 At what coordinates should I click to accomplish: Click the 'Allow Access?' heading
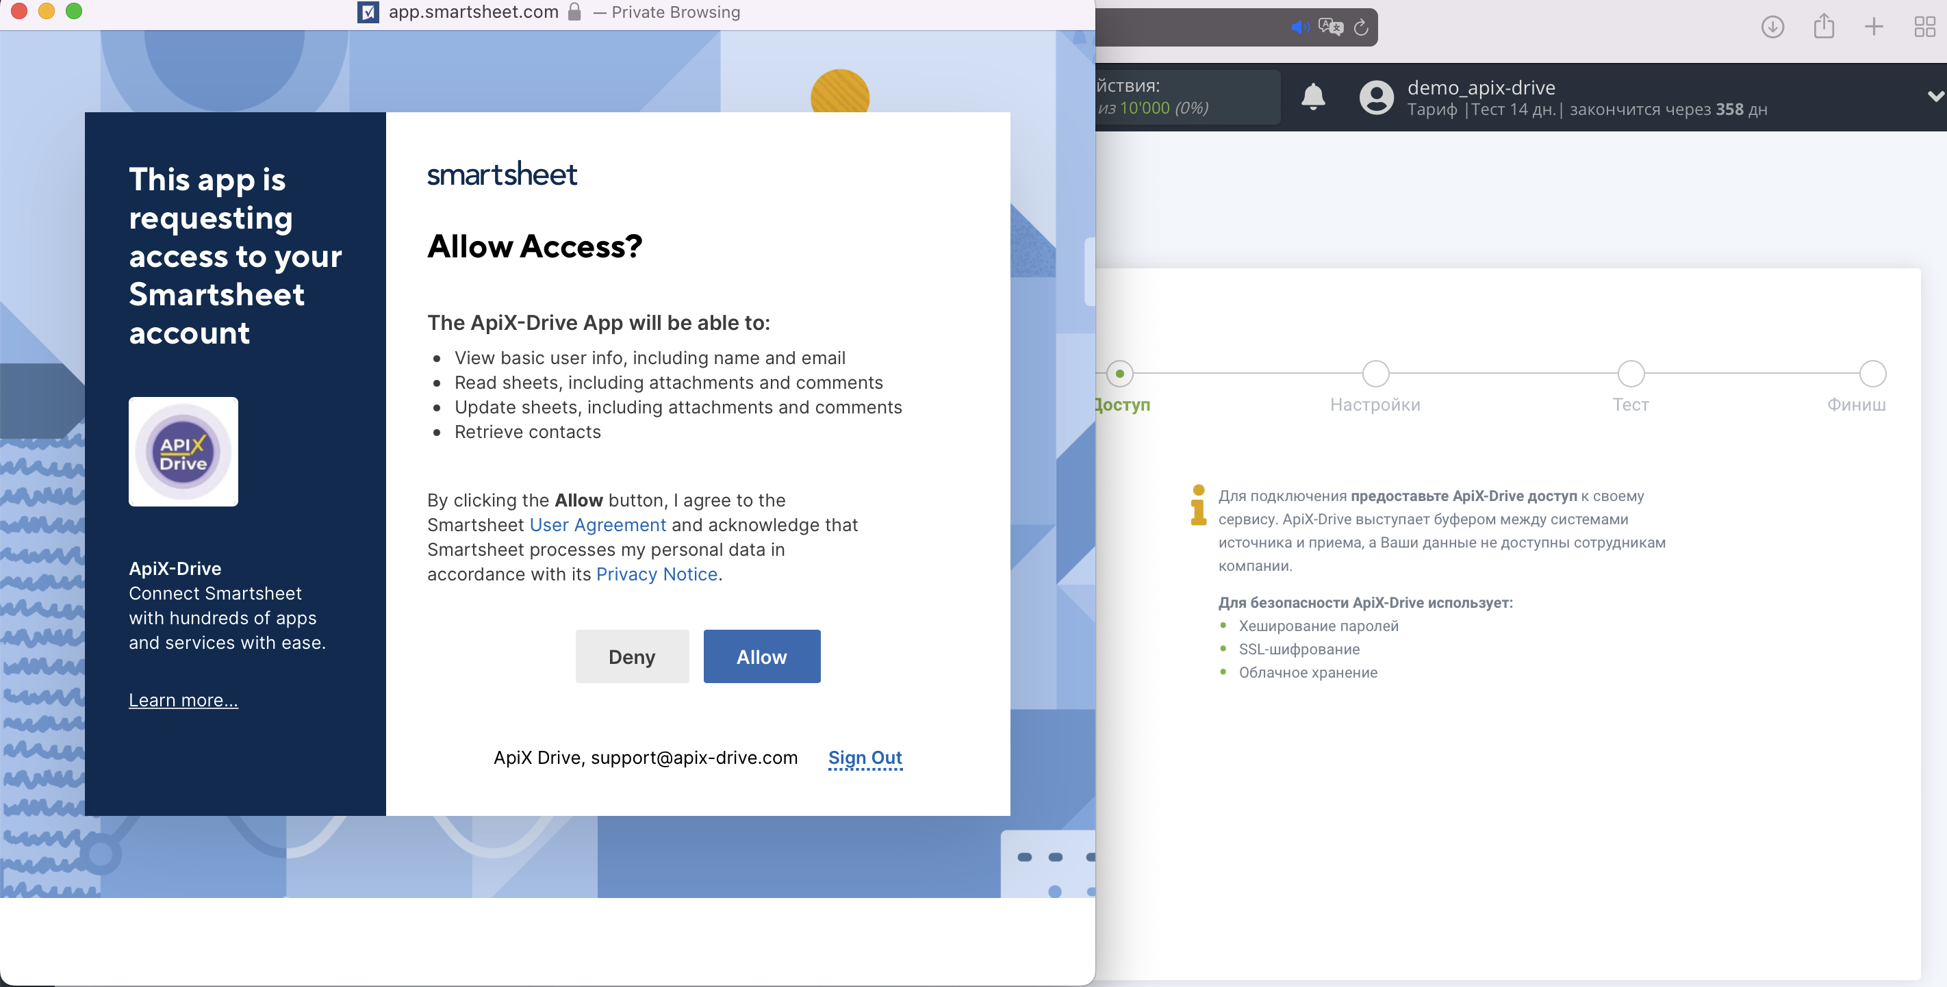point(535,246)
